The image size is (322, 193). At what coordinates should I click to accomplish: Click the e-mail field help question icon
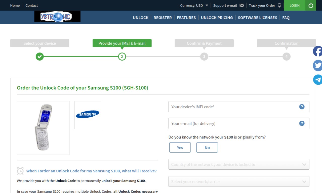(302, 123)
